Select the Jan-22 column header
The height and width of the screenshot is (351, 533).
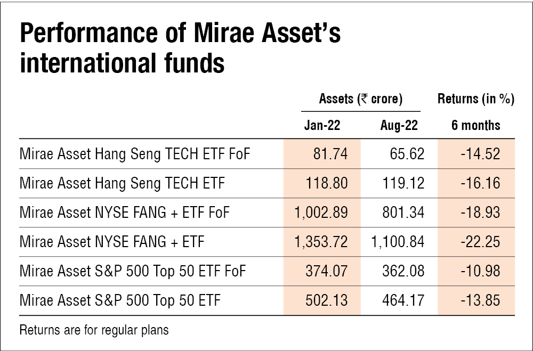point(322,125)
